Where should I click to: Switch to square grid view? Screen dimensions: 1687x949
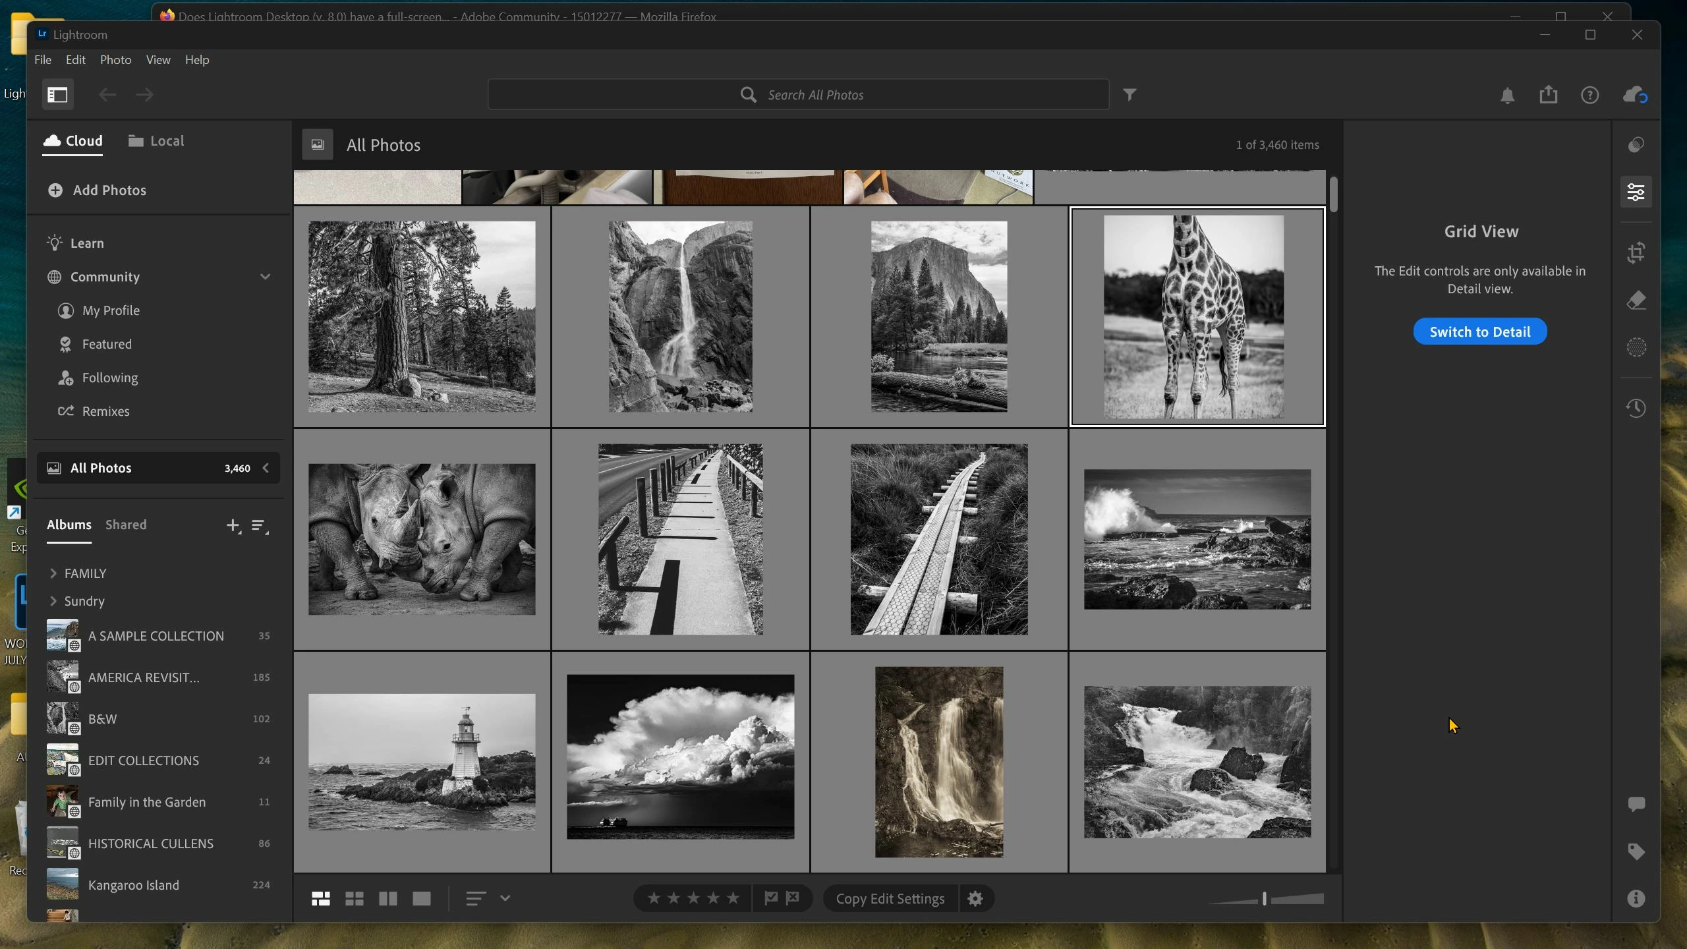[355, 898]
